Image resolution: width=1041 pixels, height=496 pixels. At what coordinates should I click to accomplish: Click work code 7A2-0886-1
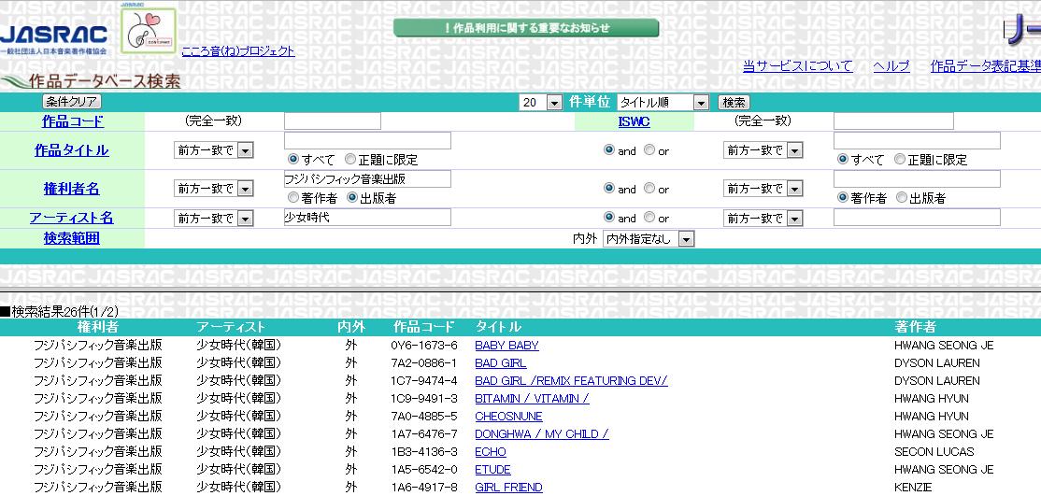click(x=424, y=363)
